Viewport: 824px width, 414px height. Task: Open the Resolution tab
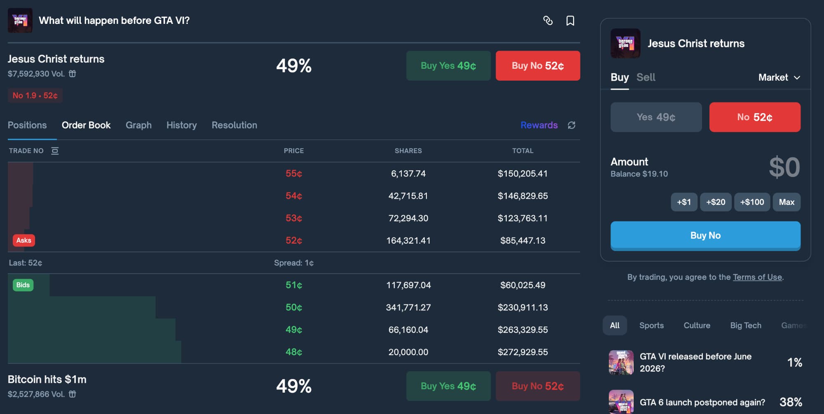point(234,125)
